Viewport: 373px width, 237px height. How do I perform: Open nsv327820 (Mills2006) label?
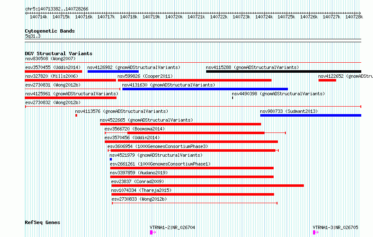click(52, 76)
